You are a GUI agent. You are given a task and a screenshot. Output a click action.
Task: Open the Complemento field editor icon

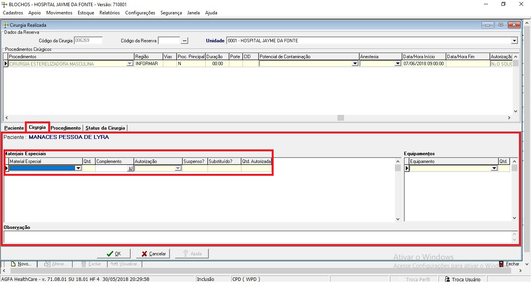click(x=130, y=168)
